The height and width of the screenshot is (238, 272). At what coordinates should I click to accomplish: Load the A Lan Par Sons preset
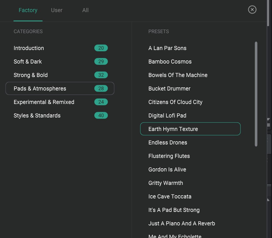tap(167, 48)
